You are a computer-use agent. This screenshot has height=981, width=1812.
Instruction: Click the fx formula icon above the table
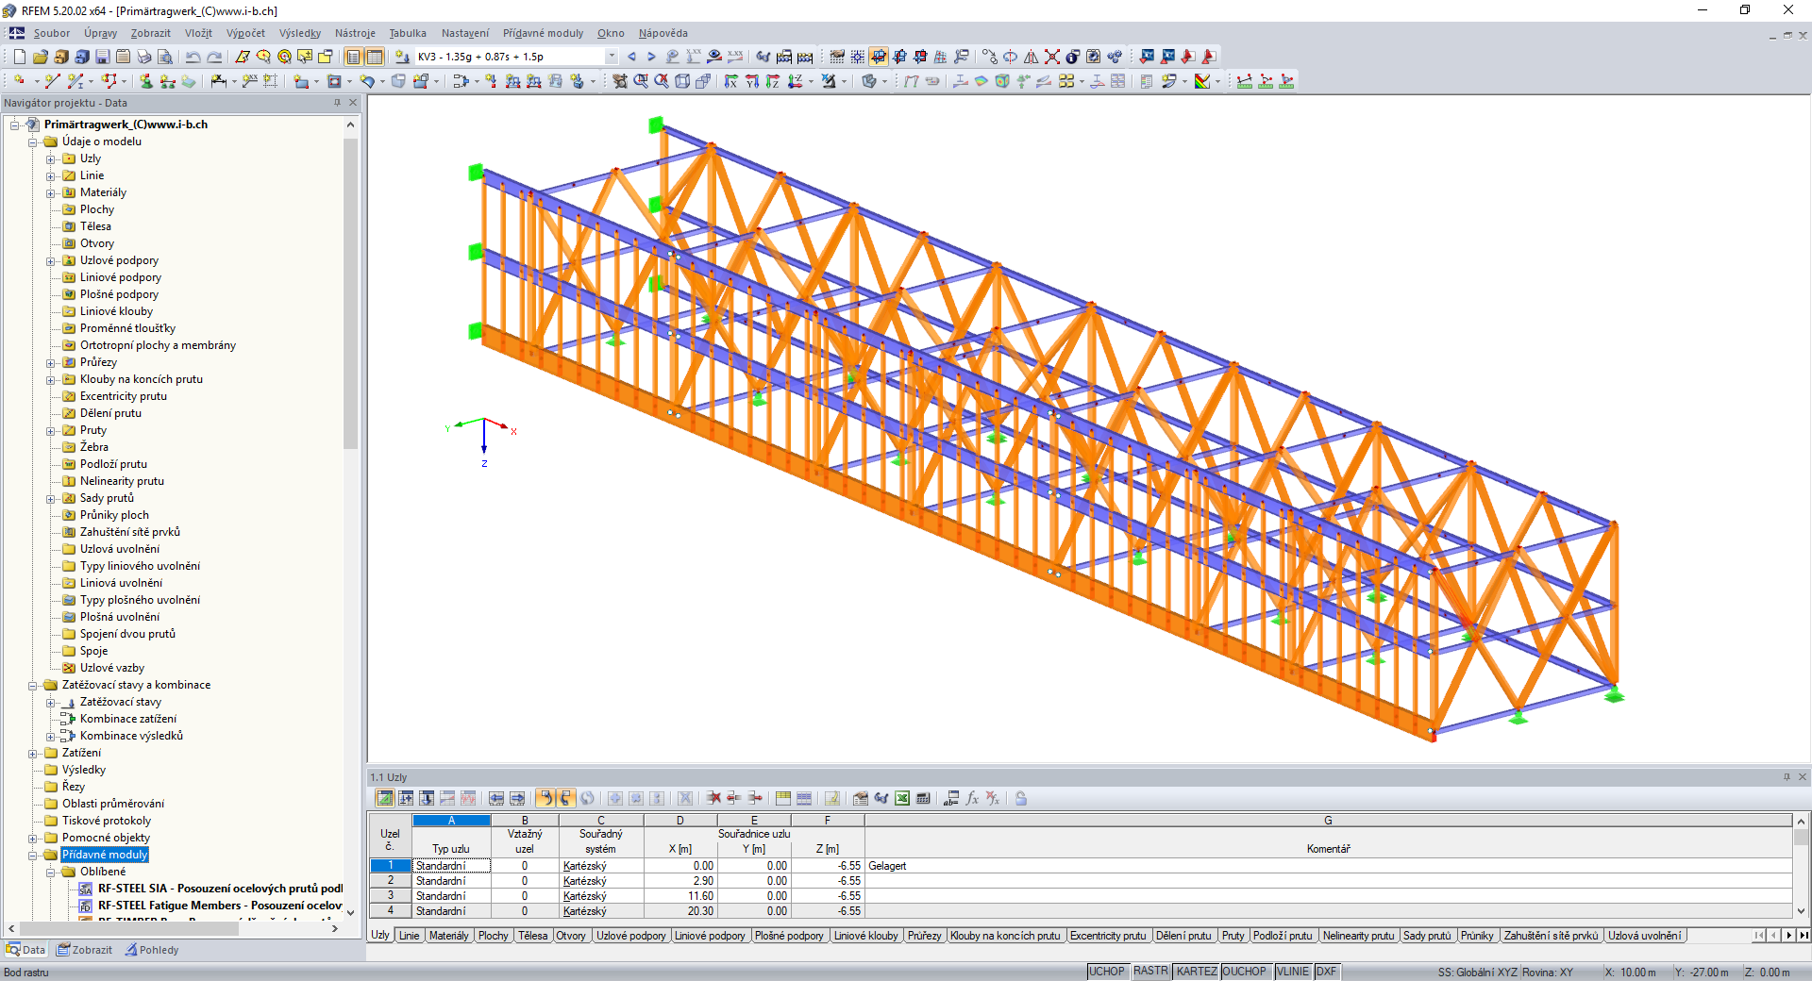click(972, 799)
